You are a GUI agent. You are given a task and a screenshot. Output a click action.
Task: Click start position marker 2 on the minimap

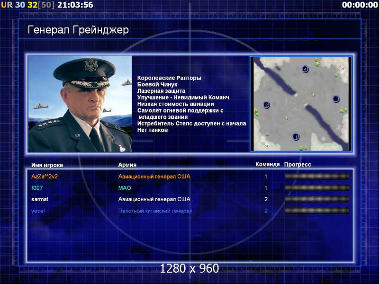pos(266,105)
